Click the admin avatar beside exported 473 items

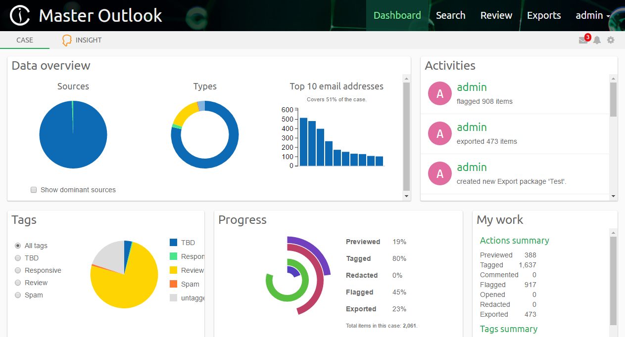coord(440,133)
